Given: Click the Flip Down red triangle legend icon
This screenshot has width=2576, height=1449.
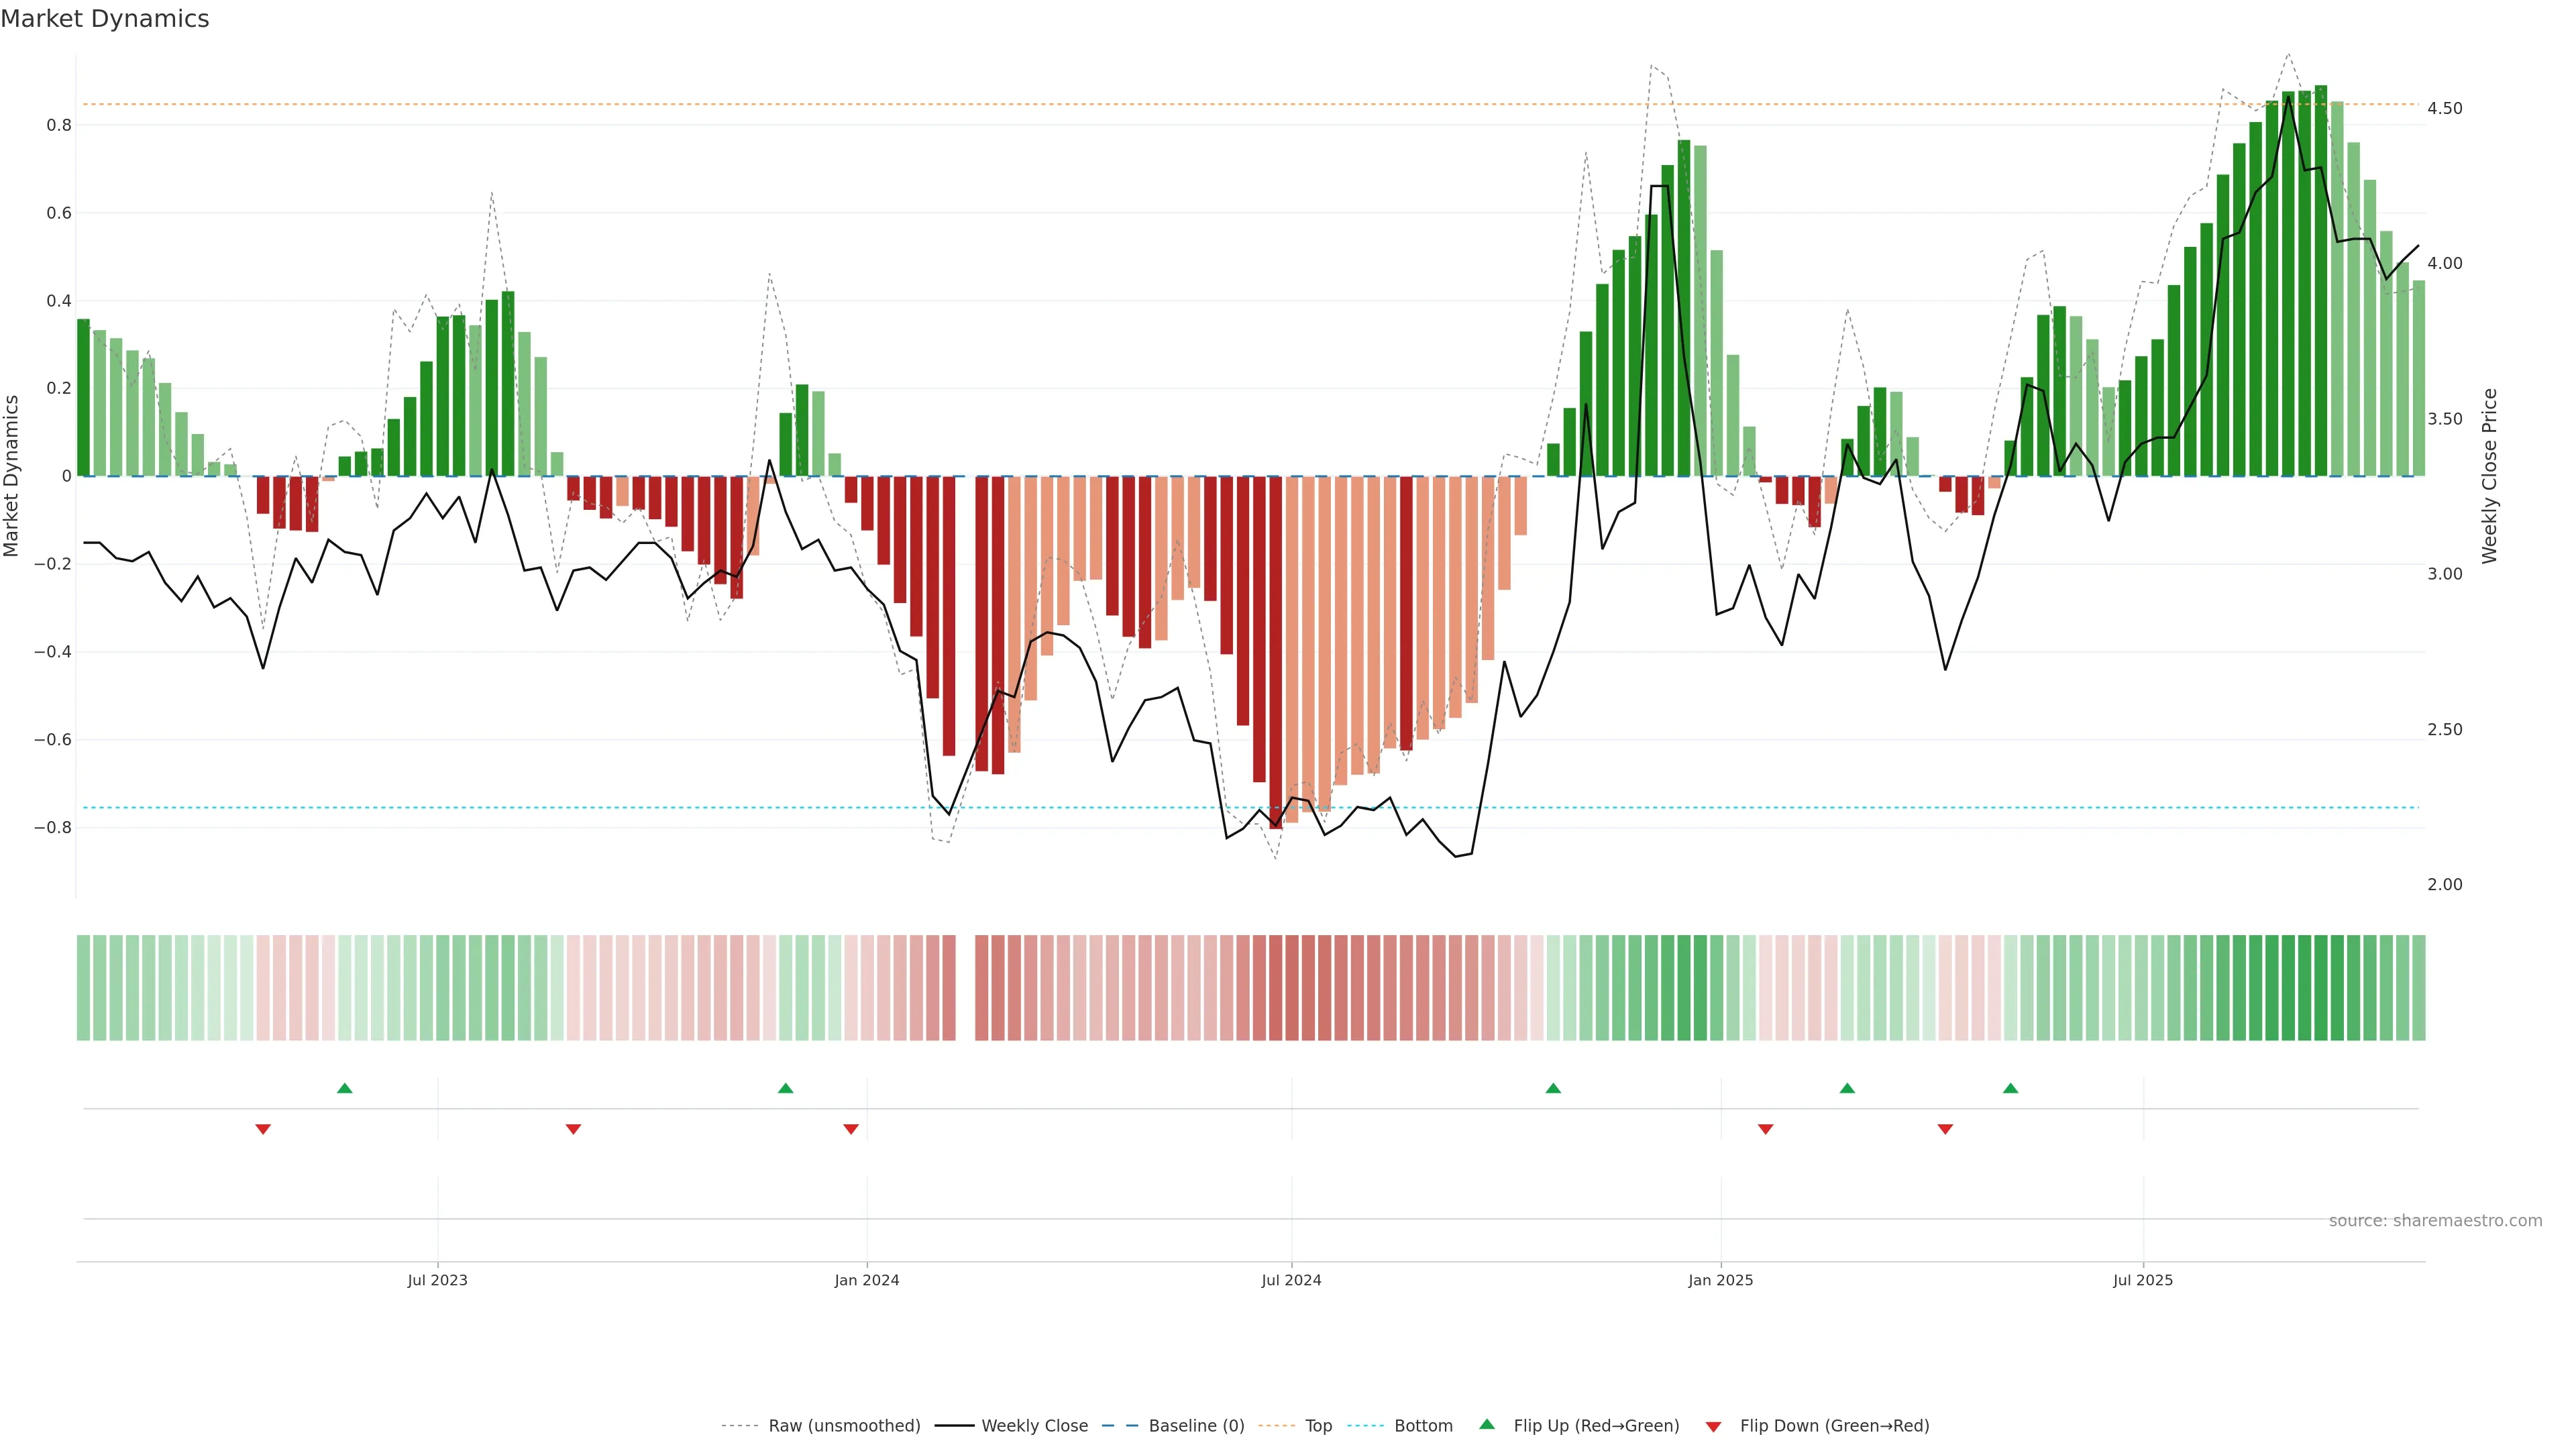Looking at the screenshot, I should (x=1713, y=1426).
